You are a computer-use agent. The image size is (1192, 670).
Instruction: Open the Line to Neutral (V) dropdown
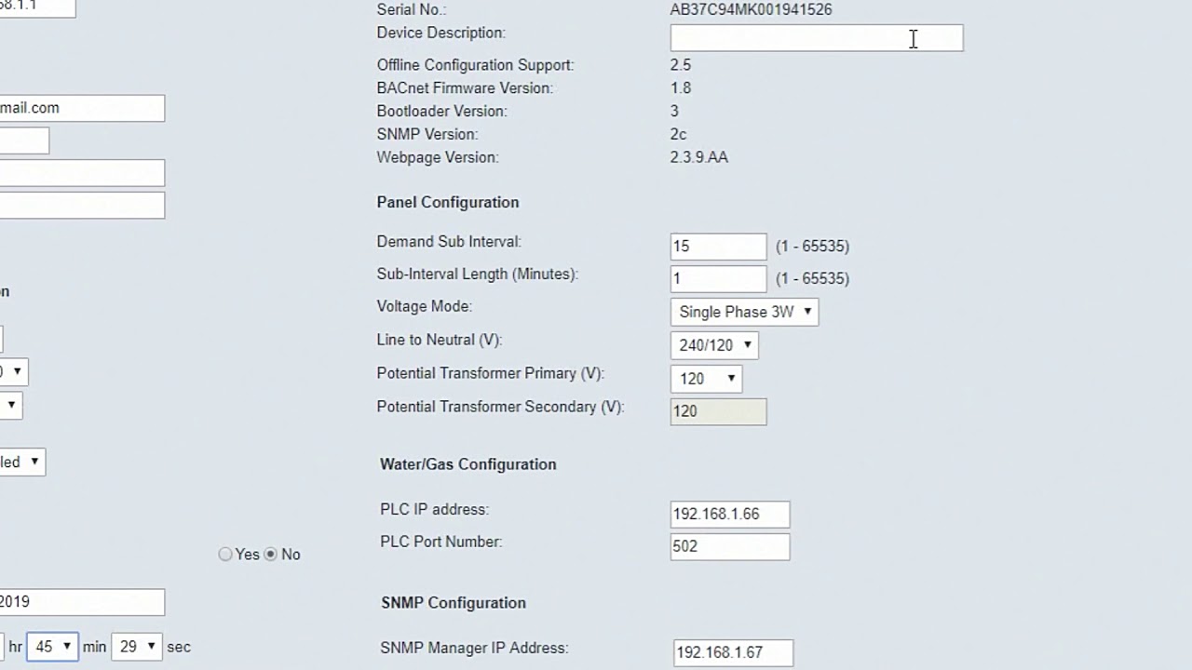click(714, 345)
